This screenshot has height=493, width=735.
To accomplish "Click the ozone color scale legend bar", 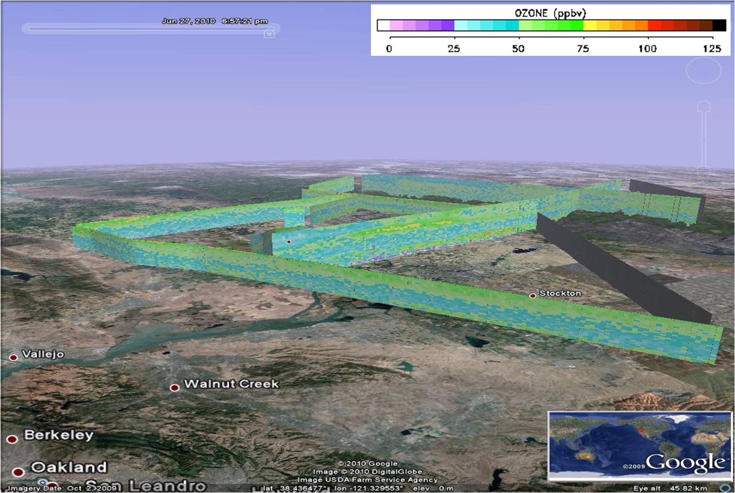I will pos(551,25).
